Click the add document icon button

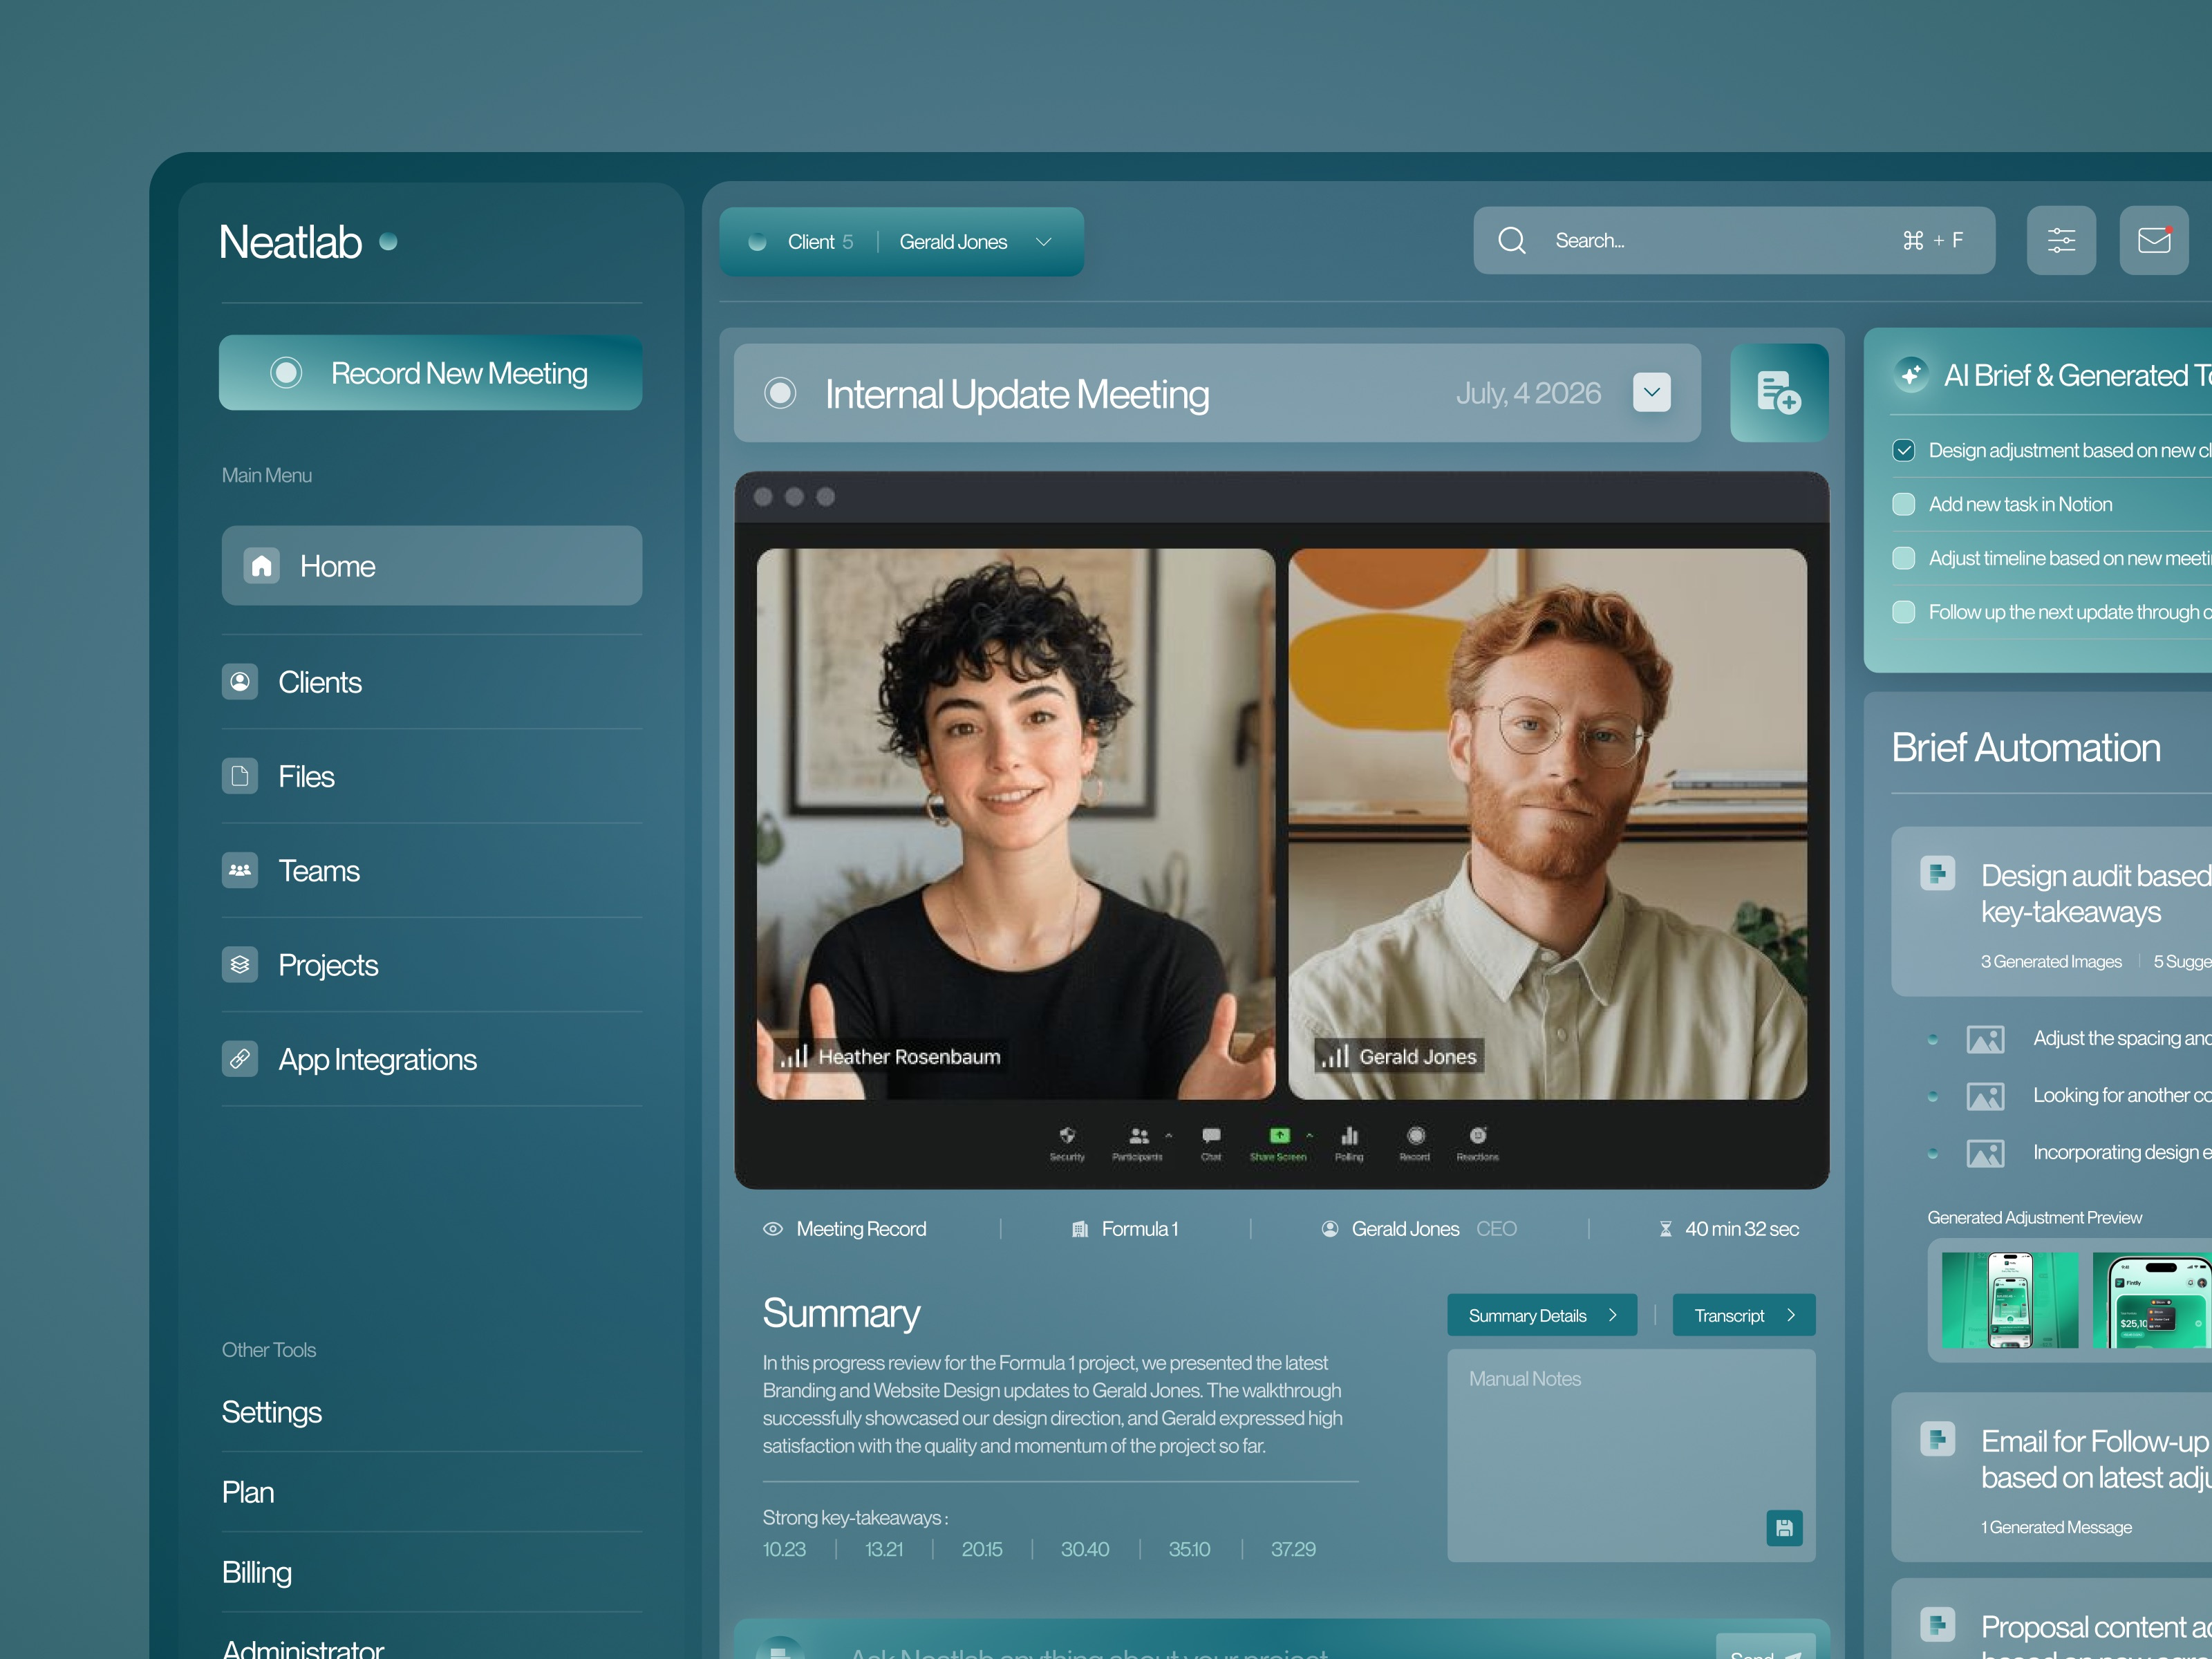coord(1779,393)
